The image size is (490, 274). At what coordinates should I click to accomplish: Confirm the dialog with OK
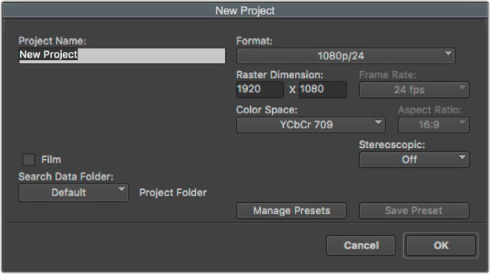tap(441, 246)
